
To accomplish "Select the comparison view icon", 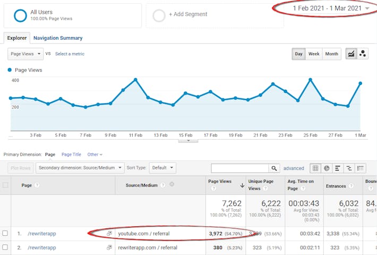I will [x=349, y=168].
